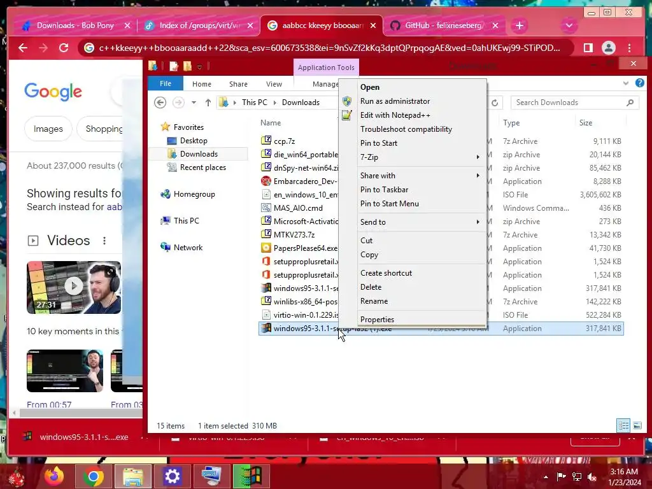The height and width of the screenshot is (489, 652).
Task: Open the Home ribbon tab
Action: (x=202, y=84)
